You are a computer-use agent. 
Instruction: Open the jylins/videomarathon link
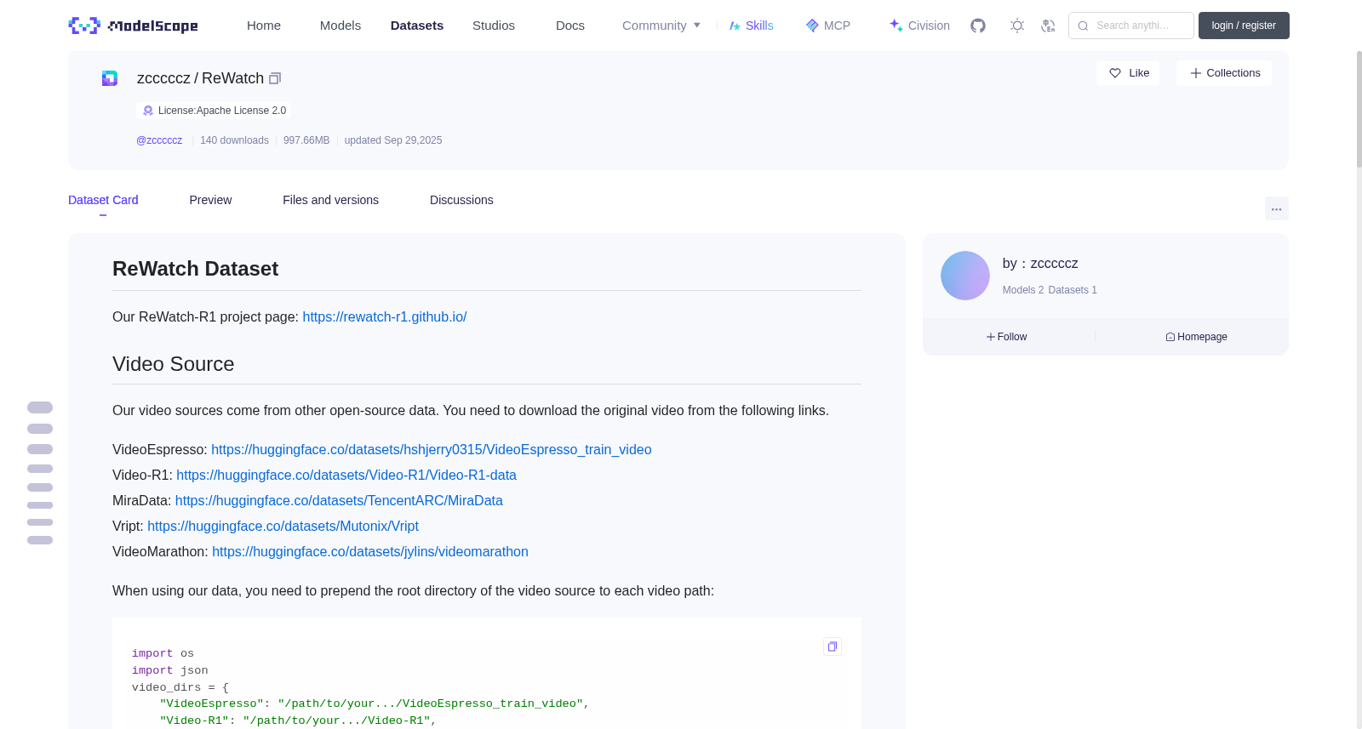pos(370,551)
